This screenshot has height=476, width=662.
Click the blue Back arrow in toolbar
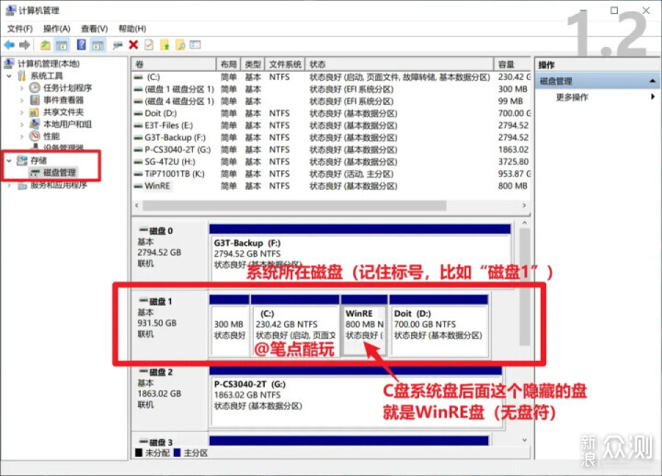coord(9,45)
